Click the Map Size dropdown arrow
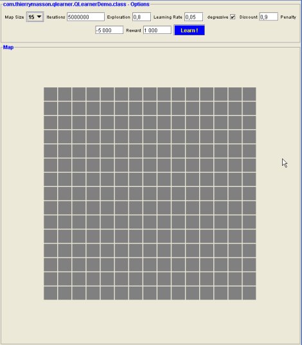The width and height of the screenshot is (302, 345). (39, 17)
